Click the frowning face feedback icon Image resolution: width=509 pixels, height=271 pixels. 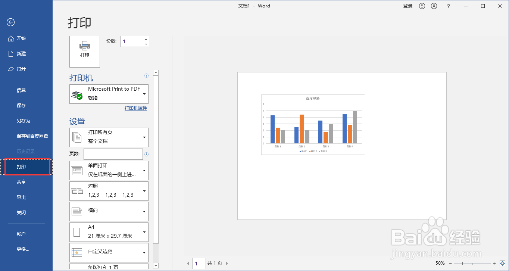point(434,6)
